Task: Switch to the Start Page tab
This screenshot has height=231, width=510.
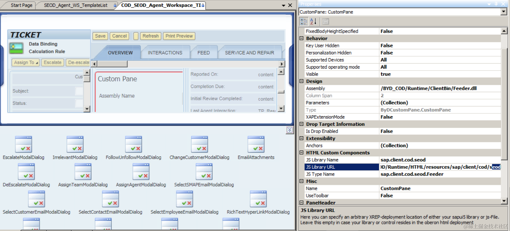Action: click(x=21, y=5)
